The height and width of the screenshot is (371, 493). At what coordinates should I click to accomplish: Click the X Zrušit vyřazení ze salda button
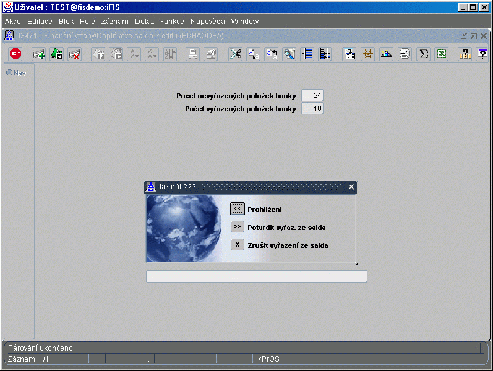click(238, 245)
